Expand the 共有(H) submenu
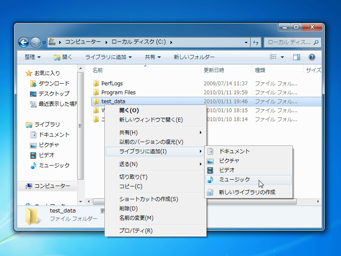The image size is (341, 256). coord(155,133)
